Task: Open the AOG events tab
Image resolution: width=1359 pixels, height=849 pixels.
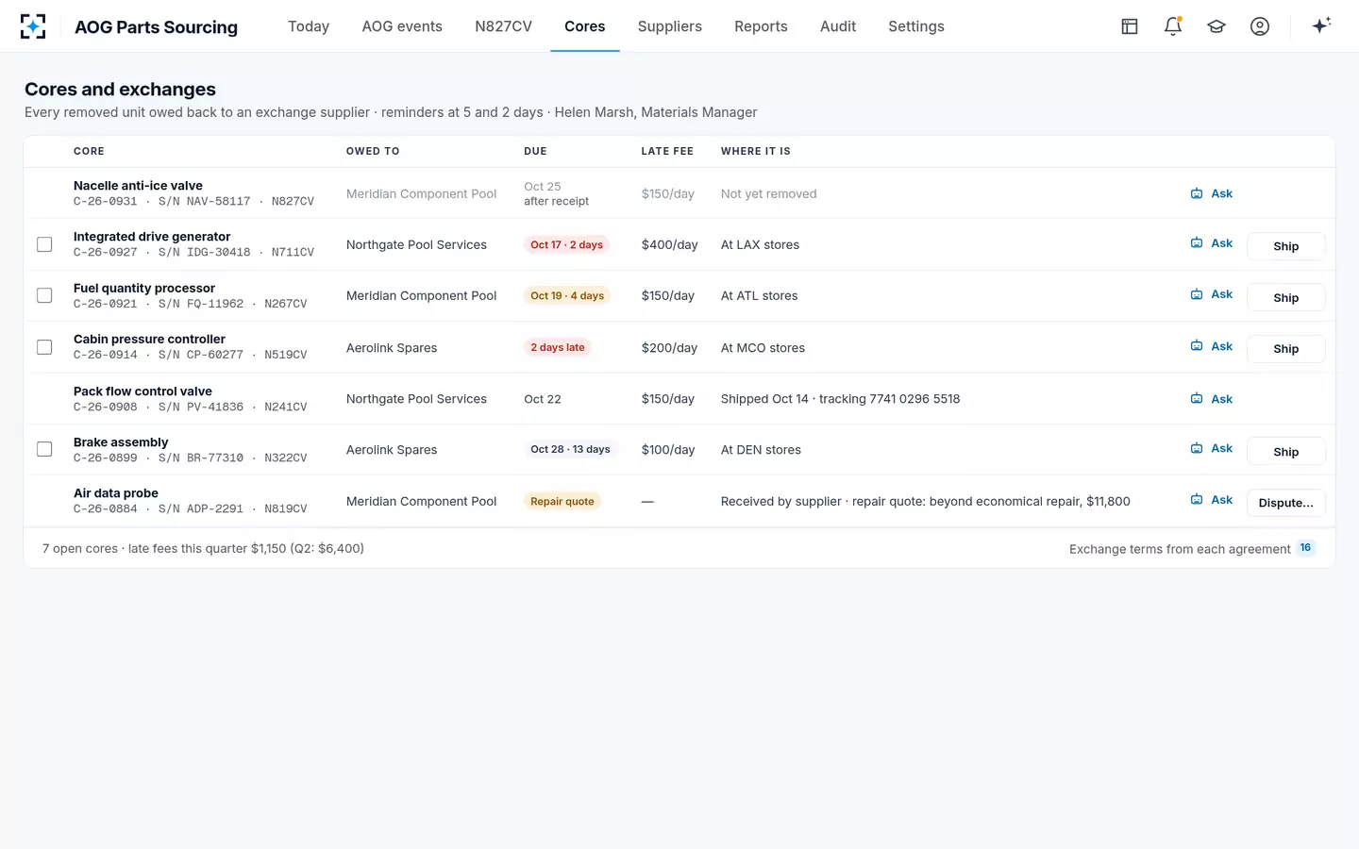Action: pyautogui.click(x=402, y=26)
